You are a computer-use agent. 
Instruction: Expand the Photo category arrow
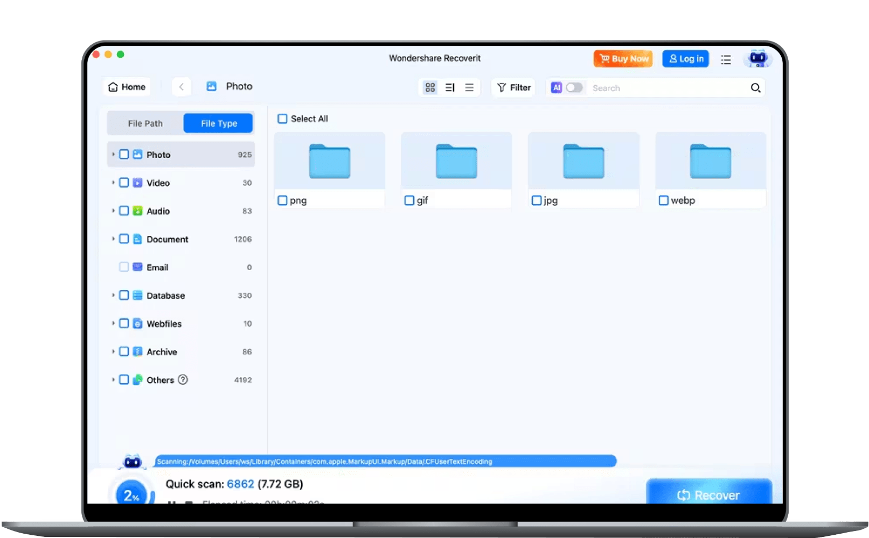point(113,155)
